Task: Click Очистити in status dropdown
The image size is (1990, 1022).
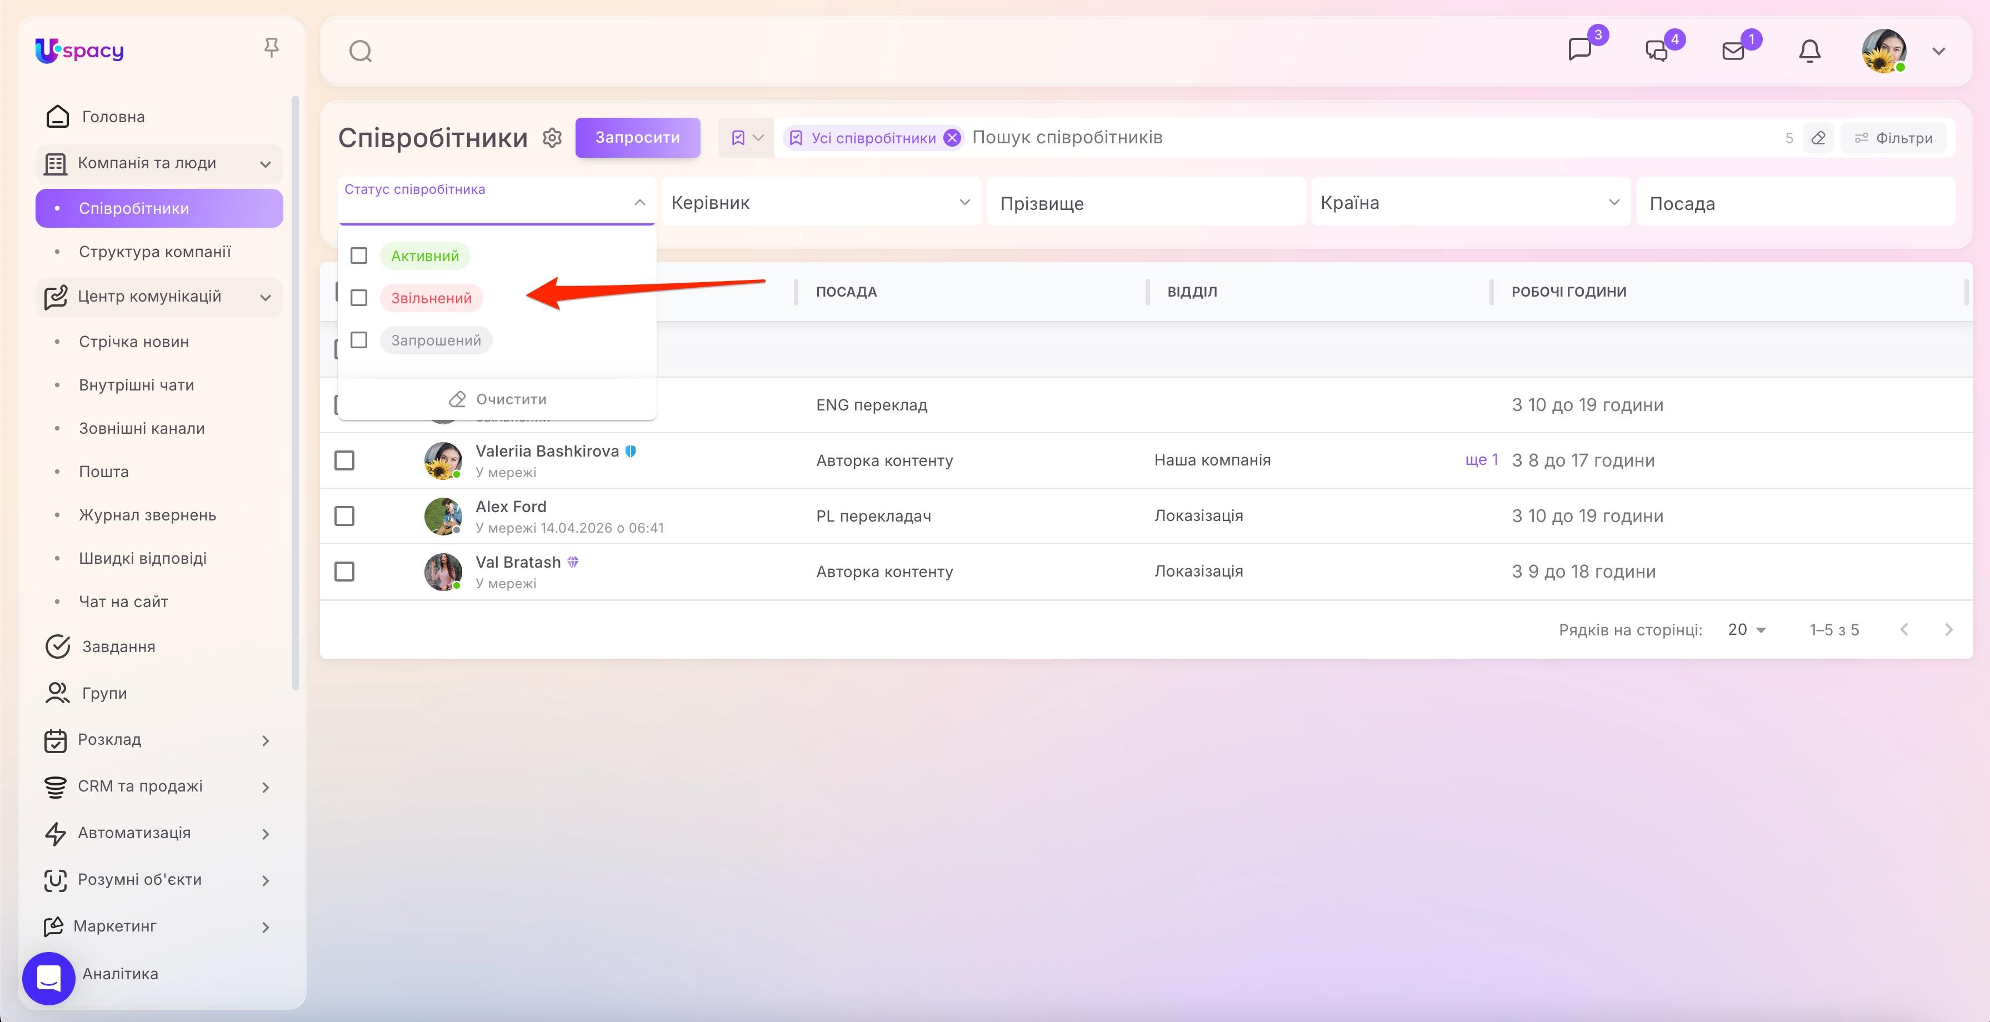Action: [498, 399]
